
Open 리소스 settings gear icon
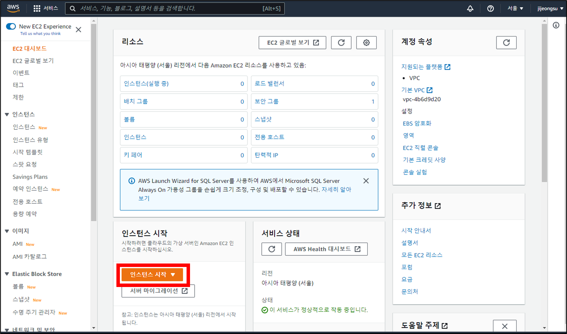[x=366, y=43]
